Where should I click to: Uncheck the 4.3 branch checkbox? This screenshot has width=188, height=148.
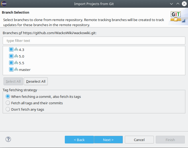tap(11, 49)
